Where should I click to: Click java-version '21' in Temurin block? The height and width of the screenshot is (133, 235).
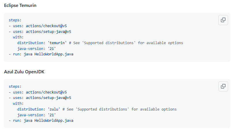tap(36, 49)
